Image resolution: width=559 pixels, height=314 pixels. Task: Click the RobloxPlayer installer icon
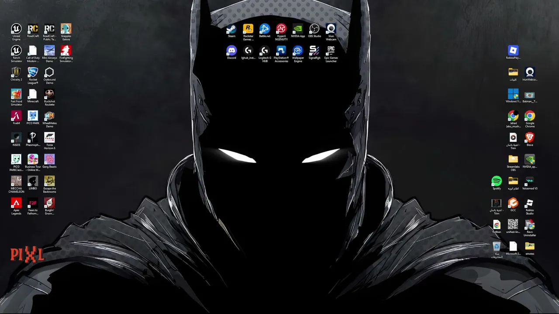point(513,52)
